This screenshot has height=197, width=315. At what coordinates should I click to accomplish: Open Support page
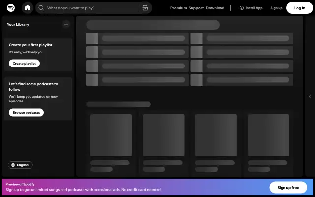click(x=196, y=8)
